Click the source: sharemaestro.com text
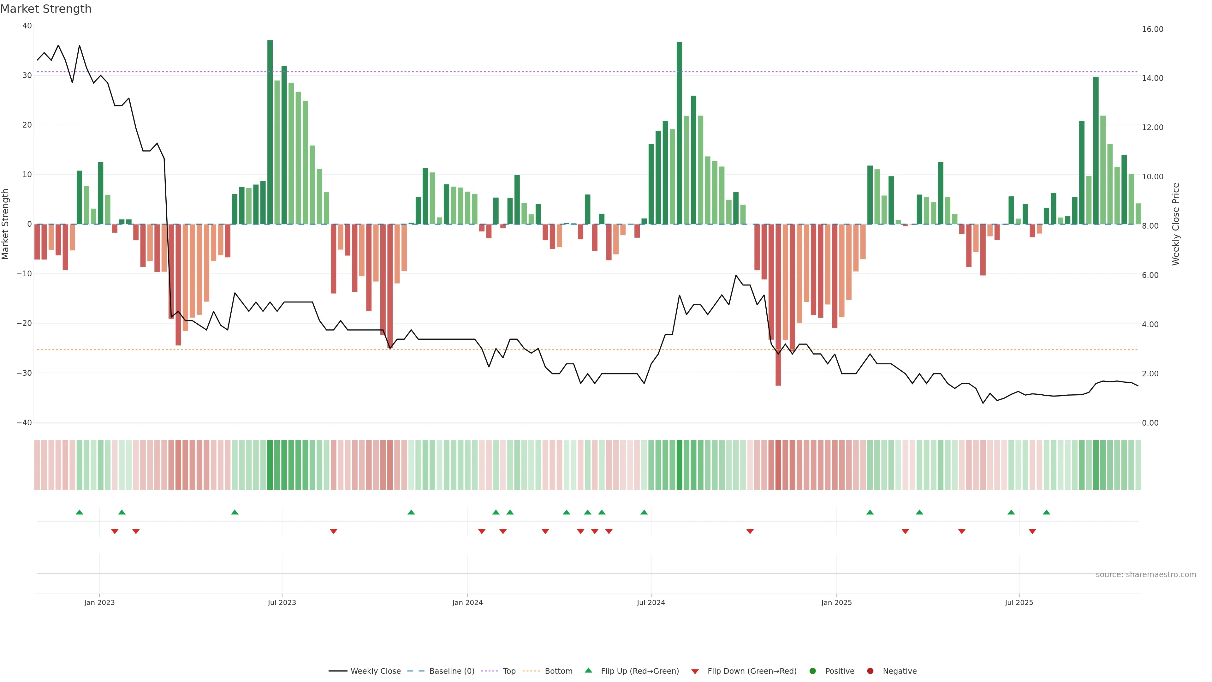The height and width of the screenshot is (682, 1212). pyautogui.click(x=1146, y=574)
